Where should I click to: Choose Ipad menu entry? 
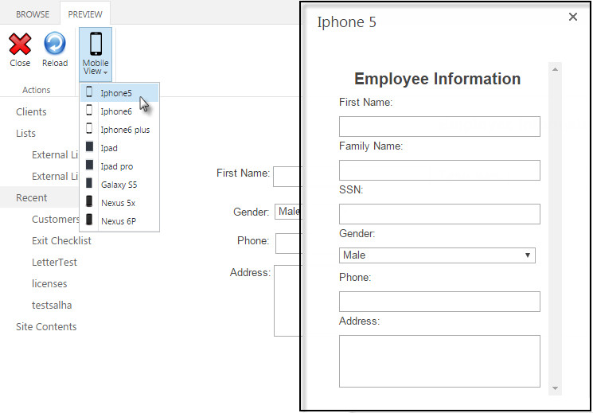point(119,148)
